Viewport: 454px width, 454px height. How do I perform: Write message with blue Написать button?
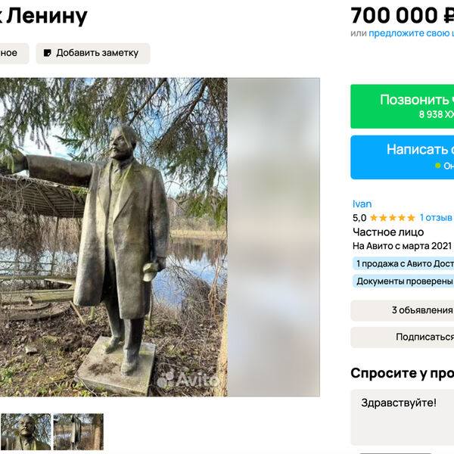click(403, 157)
